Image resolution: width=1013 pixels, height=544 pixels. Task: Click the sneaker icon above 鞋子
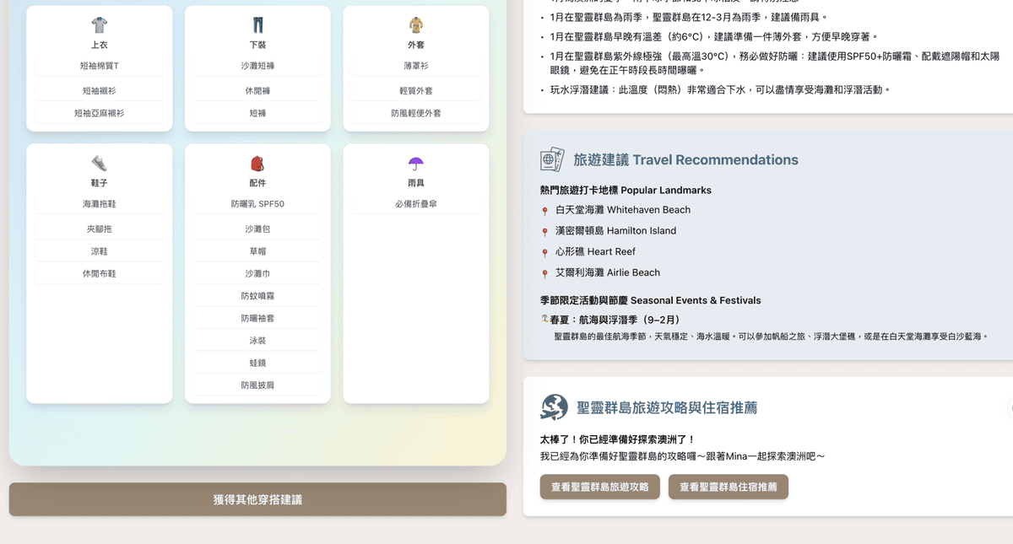[100, 164]
